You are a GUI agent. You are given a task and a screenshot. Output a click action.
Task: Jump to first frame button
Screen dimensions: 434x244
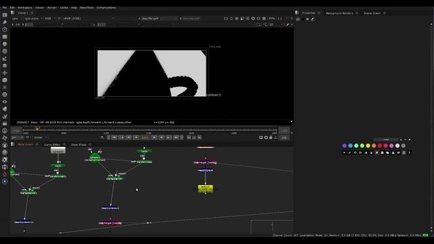click(x=115, y=138)
